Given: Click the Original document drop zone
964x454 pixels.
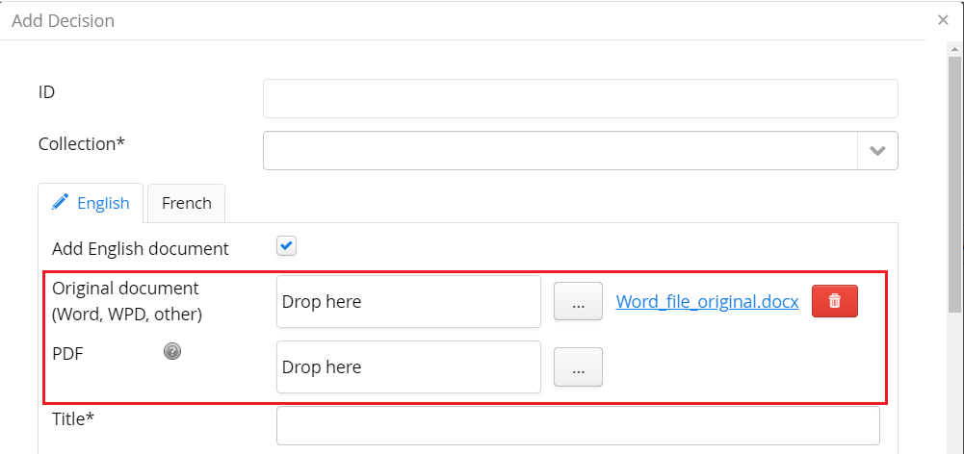Looking at the screenshot, I should (x=408, y=301).
